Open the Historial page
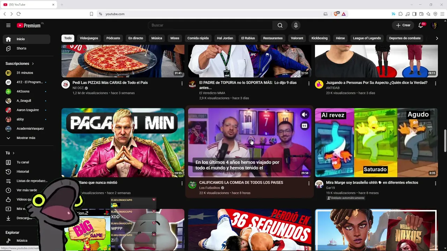This screenshot has width=447, height=251. pyautogui.click(x=27, y=172)
